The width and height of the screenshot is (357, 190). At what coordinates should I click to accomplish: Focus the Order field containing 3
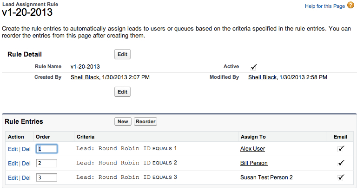click(46, 177)
